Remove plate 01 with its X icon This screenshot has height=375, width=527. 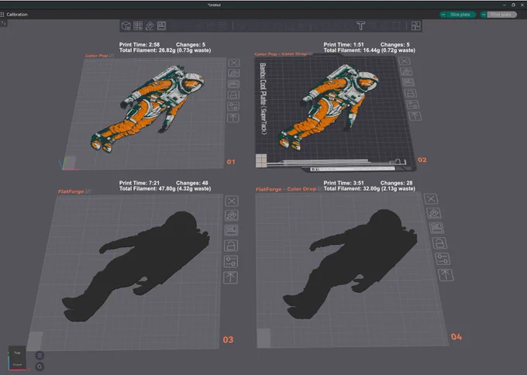point(234,63)
